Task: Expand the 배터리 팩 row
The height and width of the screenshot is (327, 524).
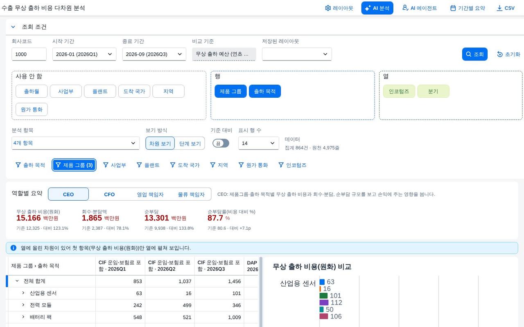Action: point(23,317)
